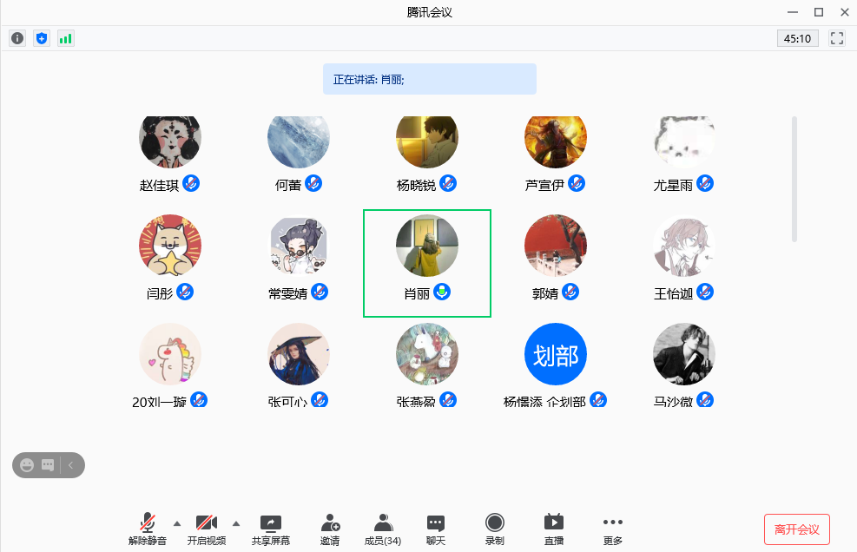Unmute the microphone
The width and height of the screenshot is (857, 552).
(x=148, y=529)
